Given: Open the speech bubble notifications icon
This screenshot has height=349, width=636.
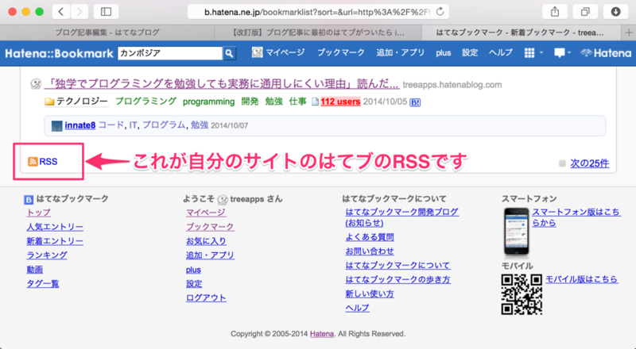Looking at the screenshot, I should click(x=560, y=53).
